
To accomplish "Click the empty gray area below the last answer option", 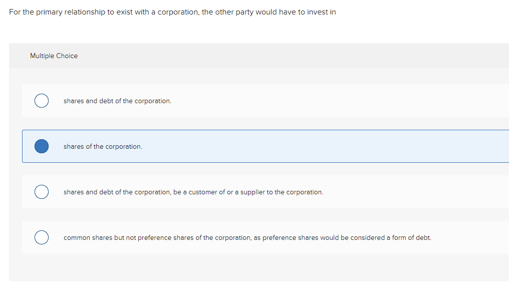I will tap(250, 268).
